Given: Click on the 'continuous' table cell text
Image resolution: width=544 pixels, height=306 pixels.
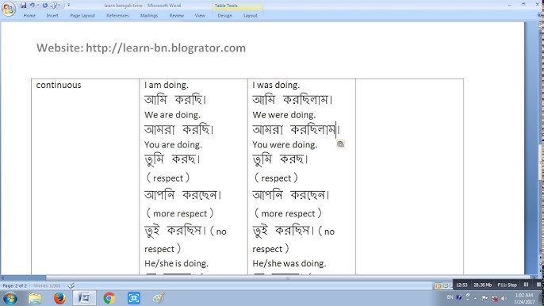Looking at the screenshot, I should [x=59, y=85].
